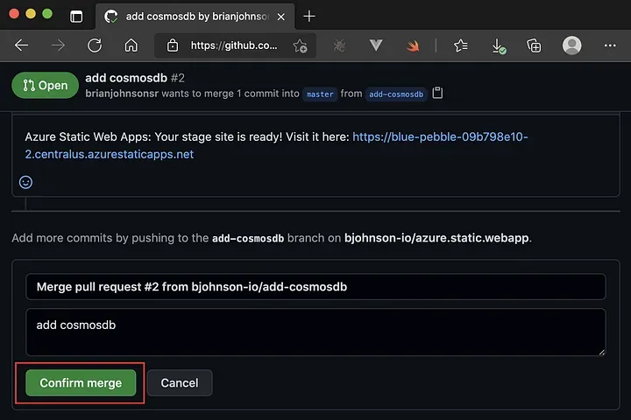Click the browser forward arrow
631x420 pixels.
pos(58,45)
